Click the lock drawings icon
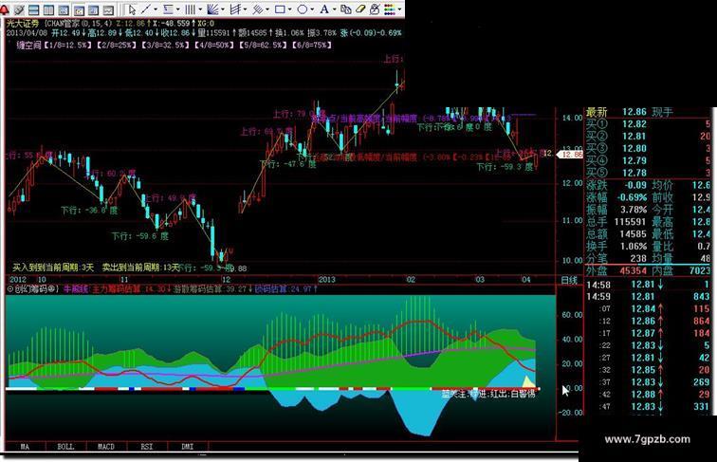 point(375,9)
